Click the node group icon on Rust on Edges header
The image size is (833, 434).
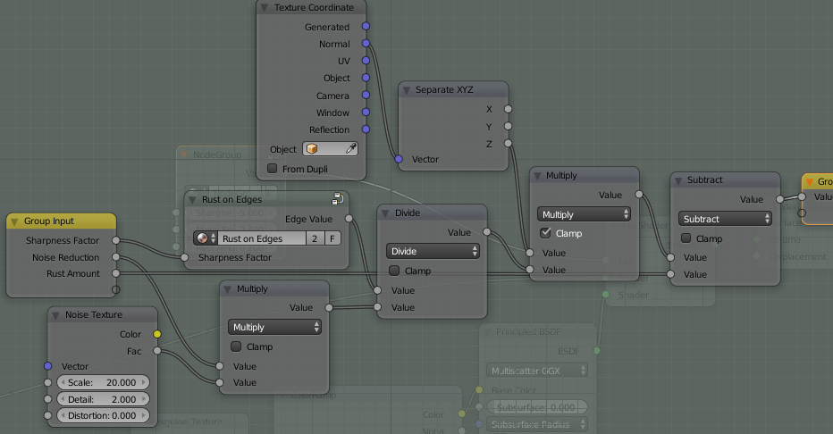pos(337,198)
